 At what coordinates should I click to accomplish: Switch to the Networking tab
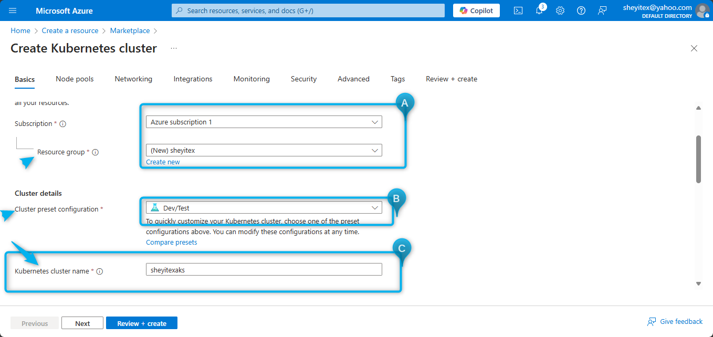pyautogui.click(x=133, y=79)
